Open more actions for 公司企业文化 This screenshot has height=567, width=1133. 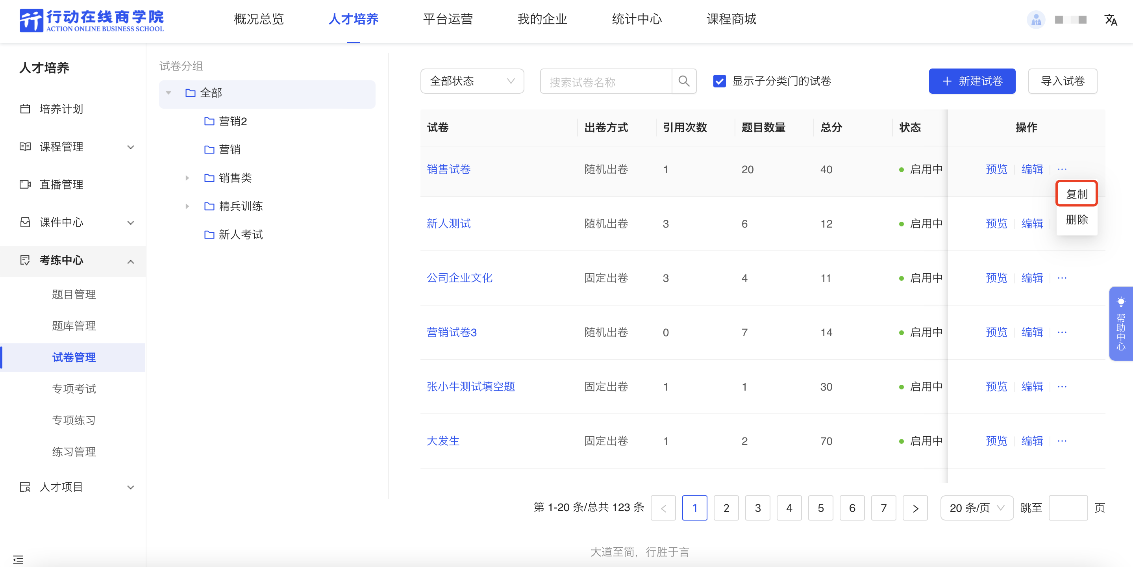click(x=1062, y=278)
